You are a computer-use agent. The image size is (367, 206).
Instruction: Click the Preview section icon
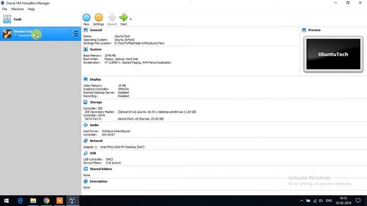click(304, 30)
